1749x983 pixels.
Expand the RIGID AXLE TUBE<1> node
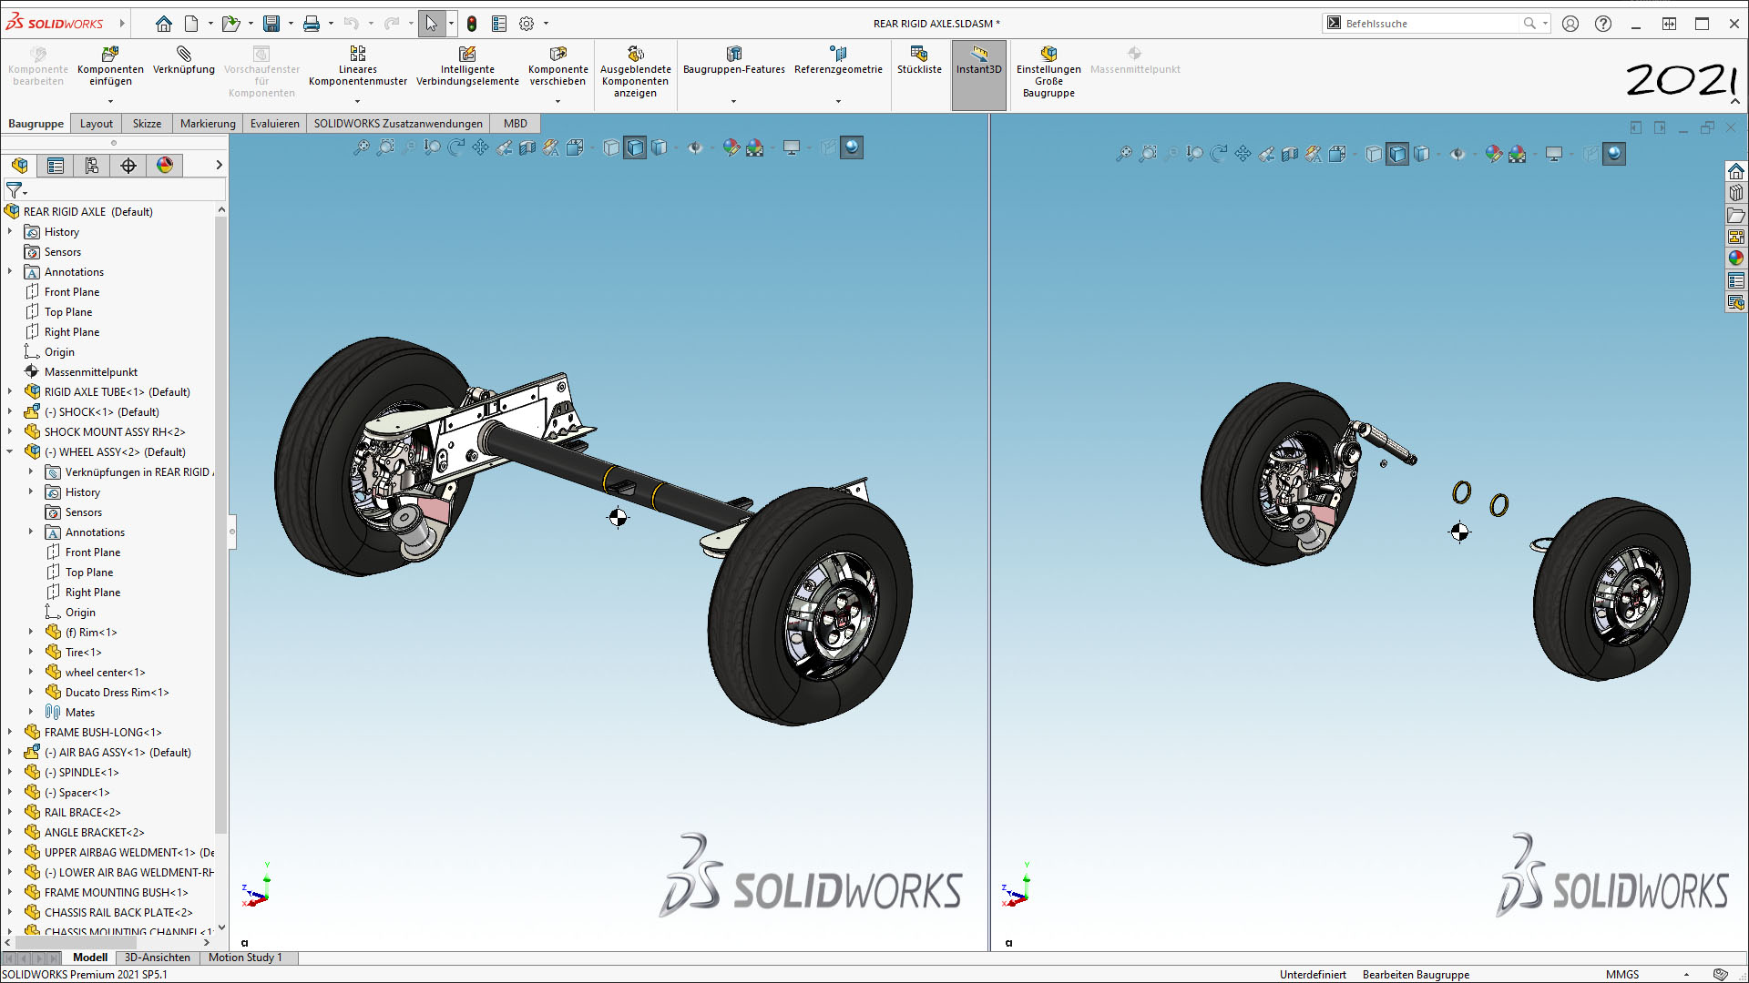(10, 391)
